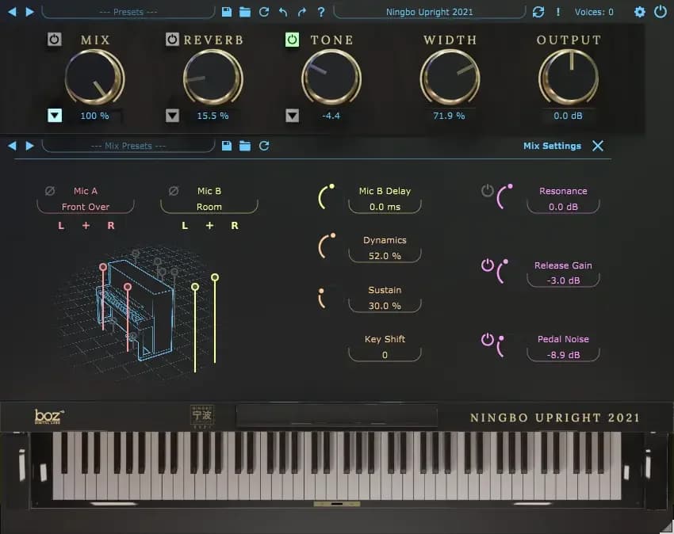Image resolution: width=674 pixels, height=534 pixels.
Task: Undo the last parameter change
Action: click(284, 12)
